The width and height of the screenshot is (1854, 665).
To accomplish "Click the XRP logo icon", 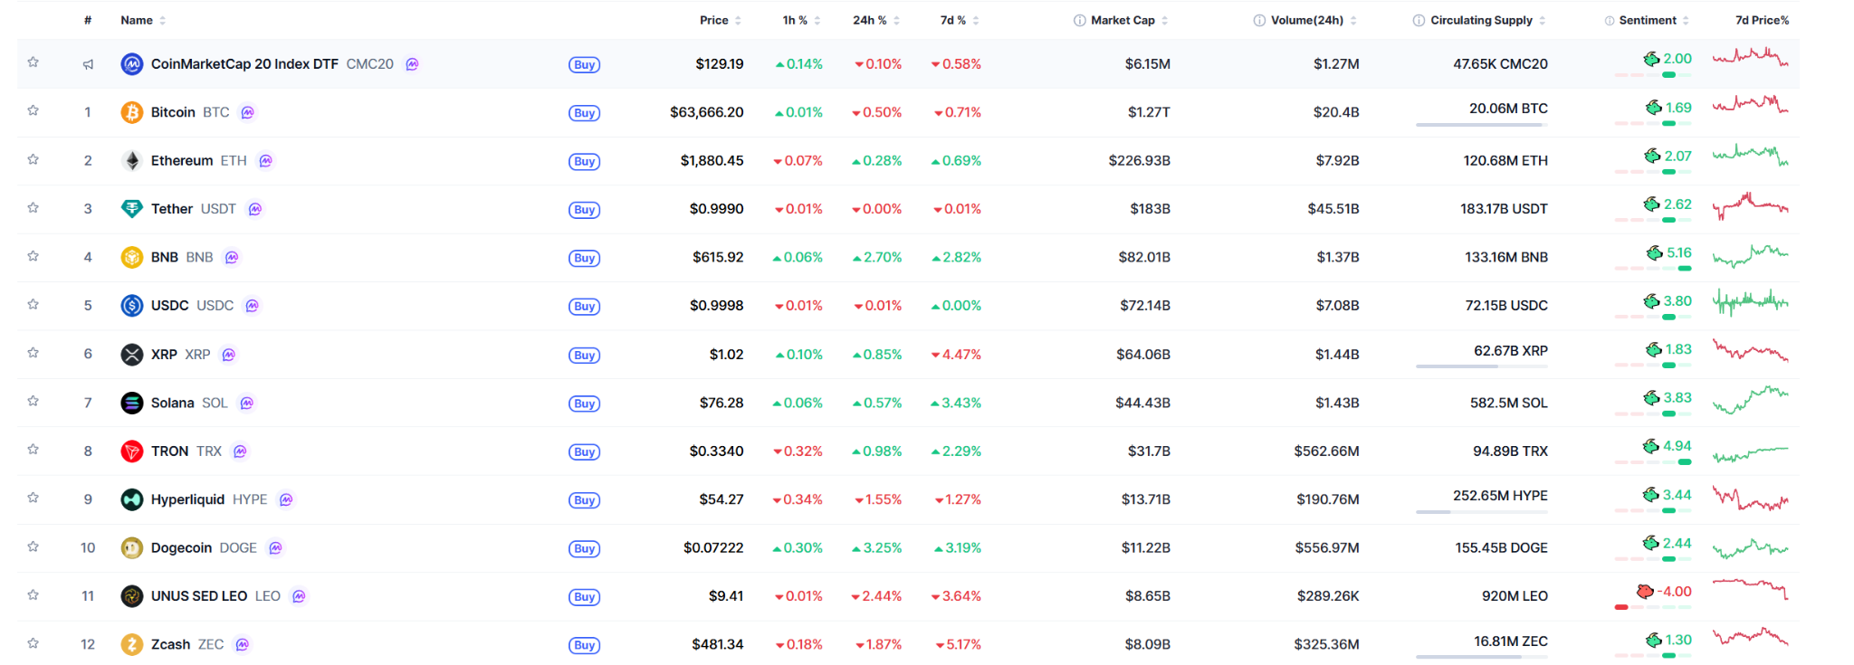I will (132, 355).
